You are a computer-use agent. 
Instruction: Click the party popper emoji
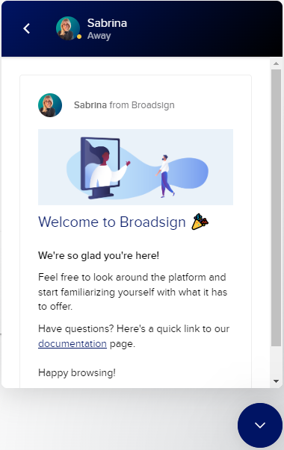point(200,222)
